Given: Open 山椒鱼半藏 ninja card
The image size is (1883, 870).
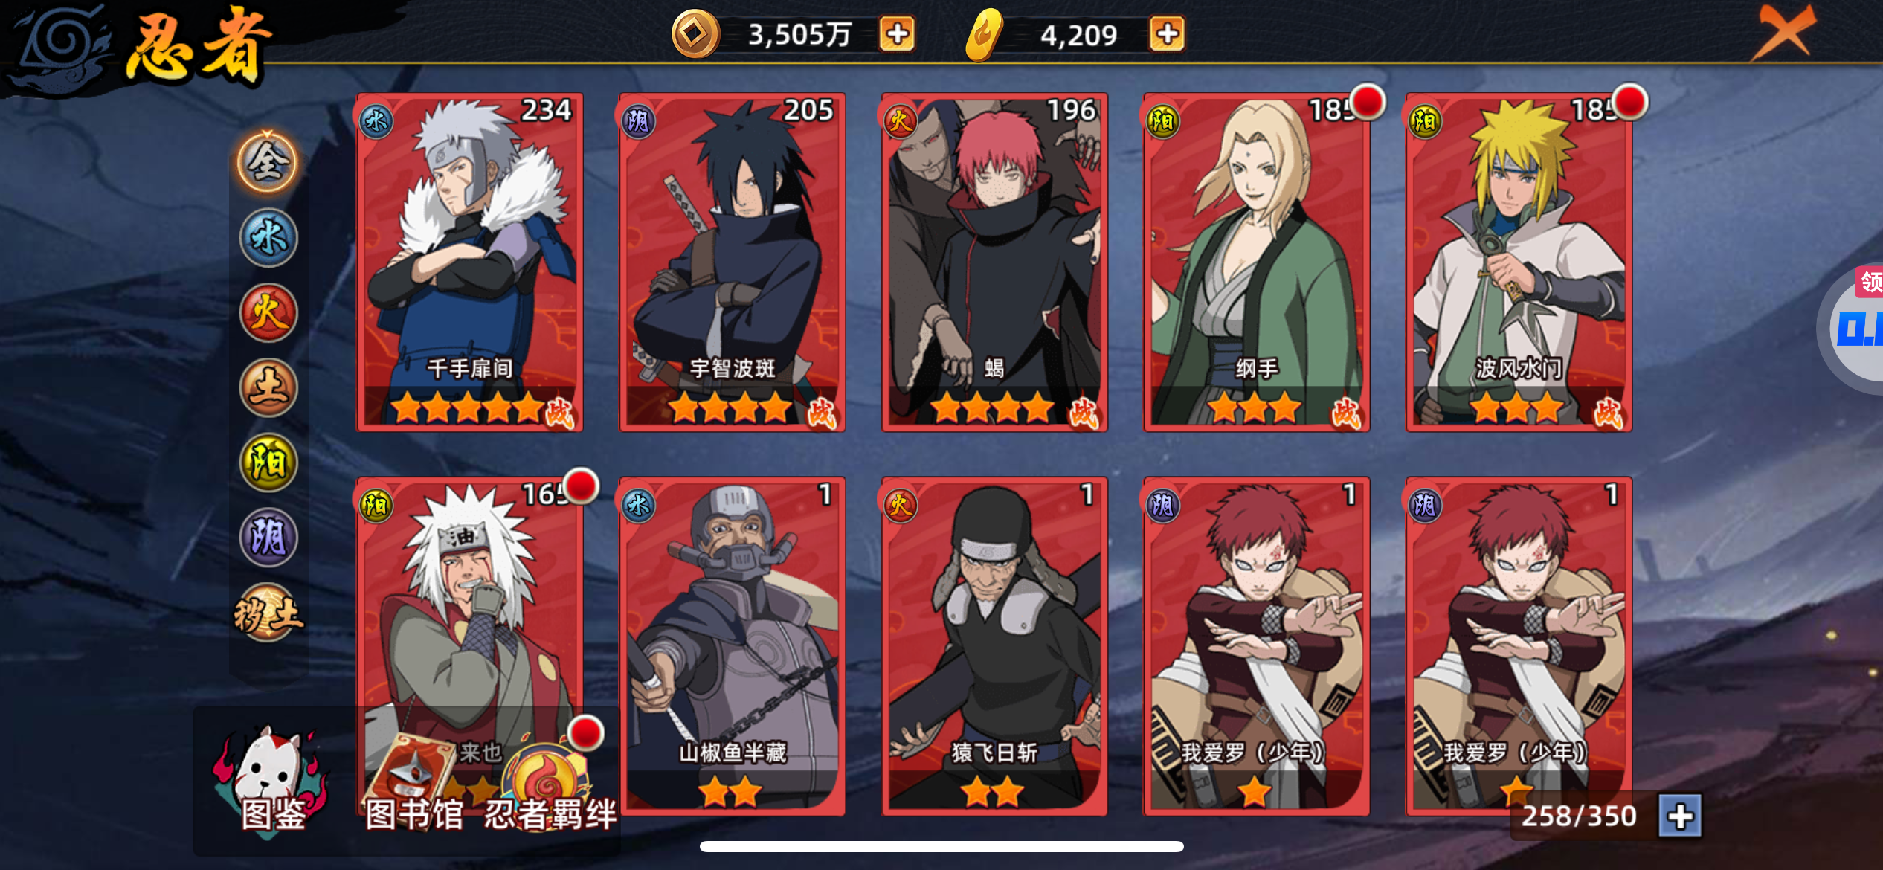Looking at the screenshot, I should (x=733, y=646).
